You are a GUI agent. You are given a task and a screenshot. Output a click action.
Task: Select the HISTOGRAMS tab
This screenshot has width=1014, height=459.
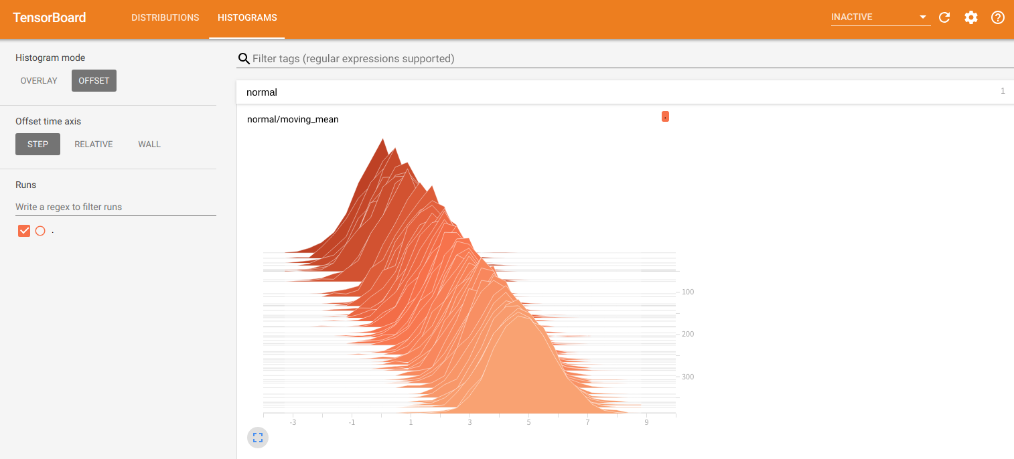click(x=246, y=17)
